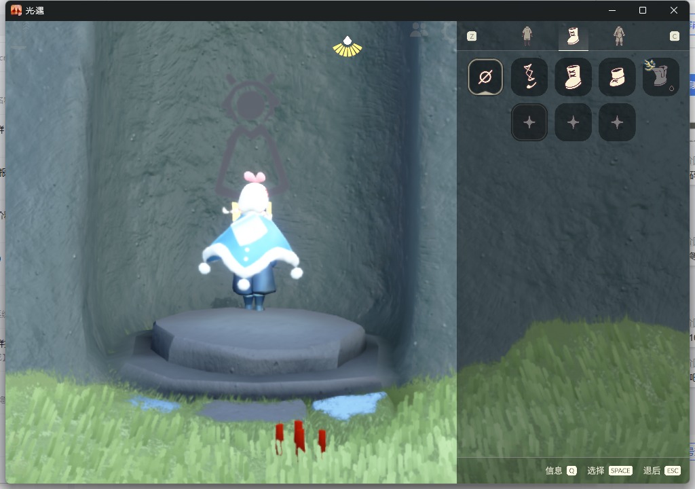Switch to the shoes tab
This screenshot has height=489, width=695.
click(x=573, y=37)
